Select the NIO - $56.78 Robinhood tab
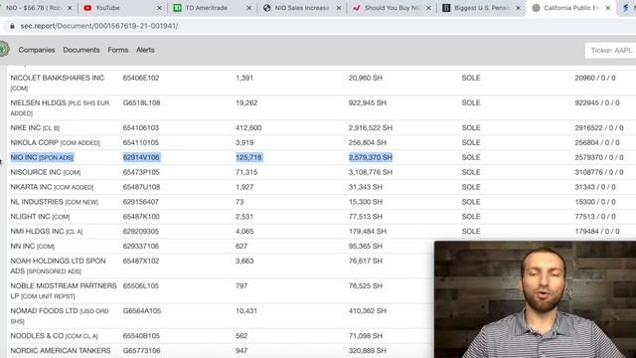 point(35,8)
